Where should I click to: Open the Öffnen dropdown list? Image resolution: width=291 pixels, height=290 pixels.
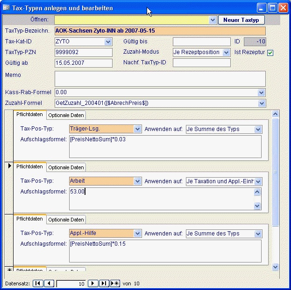pyautogui.click(x=213, y=20)
